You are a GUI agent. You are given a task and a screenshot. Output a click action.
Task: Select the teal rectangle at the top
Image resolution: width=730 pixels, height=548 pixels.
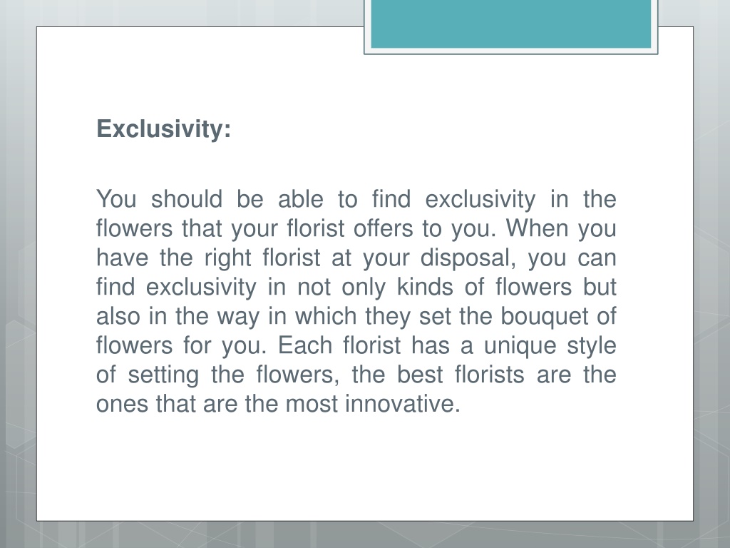(x=510, y=24)
